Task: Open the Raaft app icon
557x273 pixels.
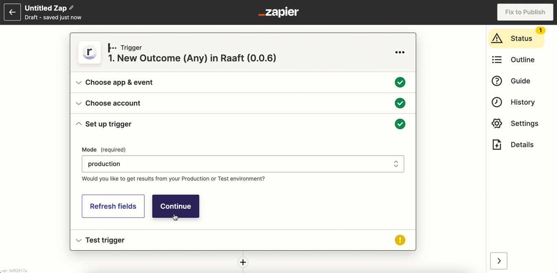Action: 90,53
